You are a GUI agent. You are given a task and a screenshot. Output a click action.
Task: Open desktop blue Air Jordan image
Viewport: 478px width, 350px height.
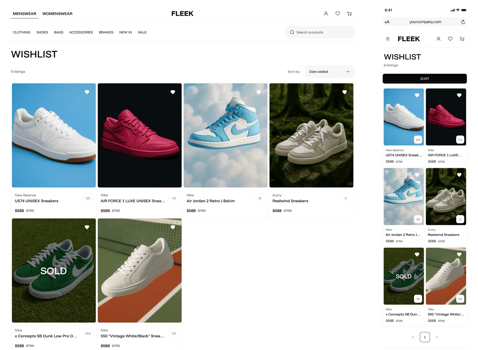click(226, 135)
